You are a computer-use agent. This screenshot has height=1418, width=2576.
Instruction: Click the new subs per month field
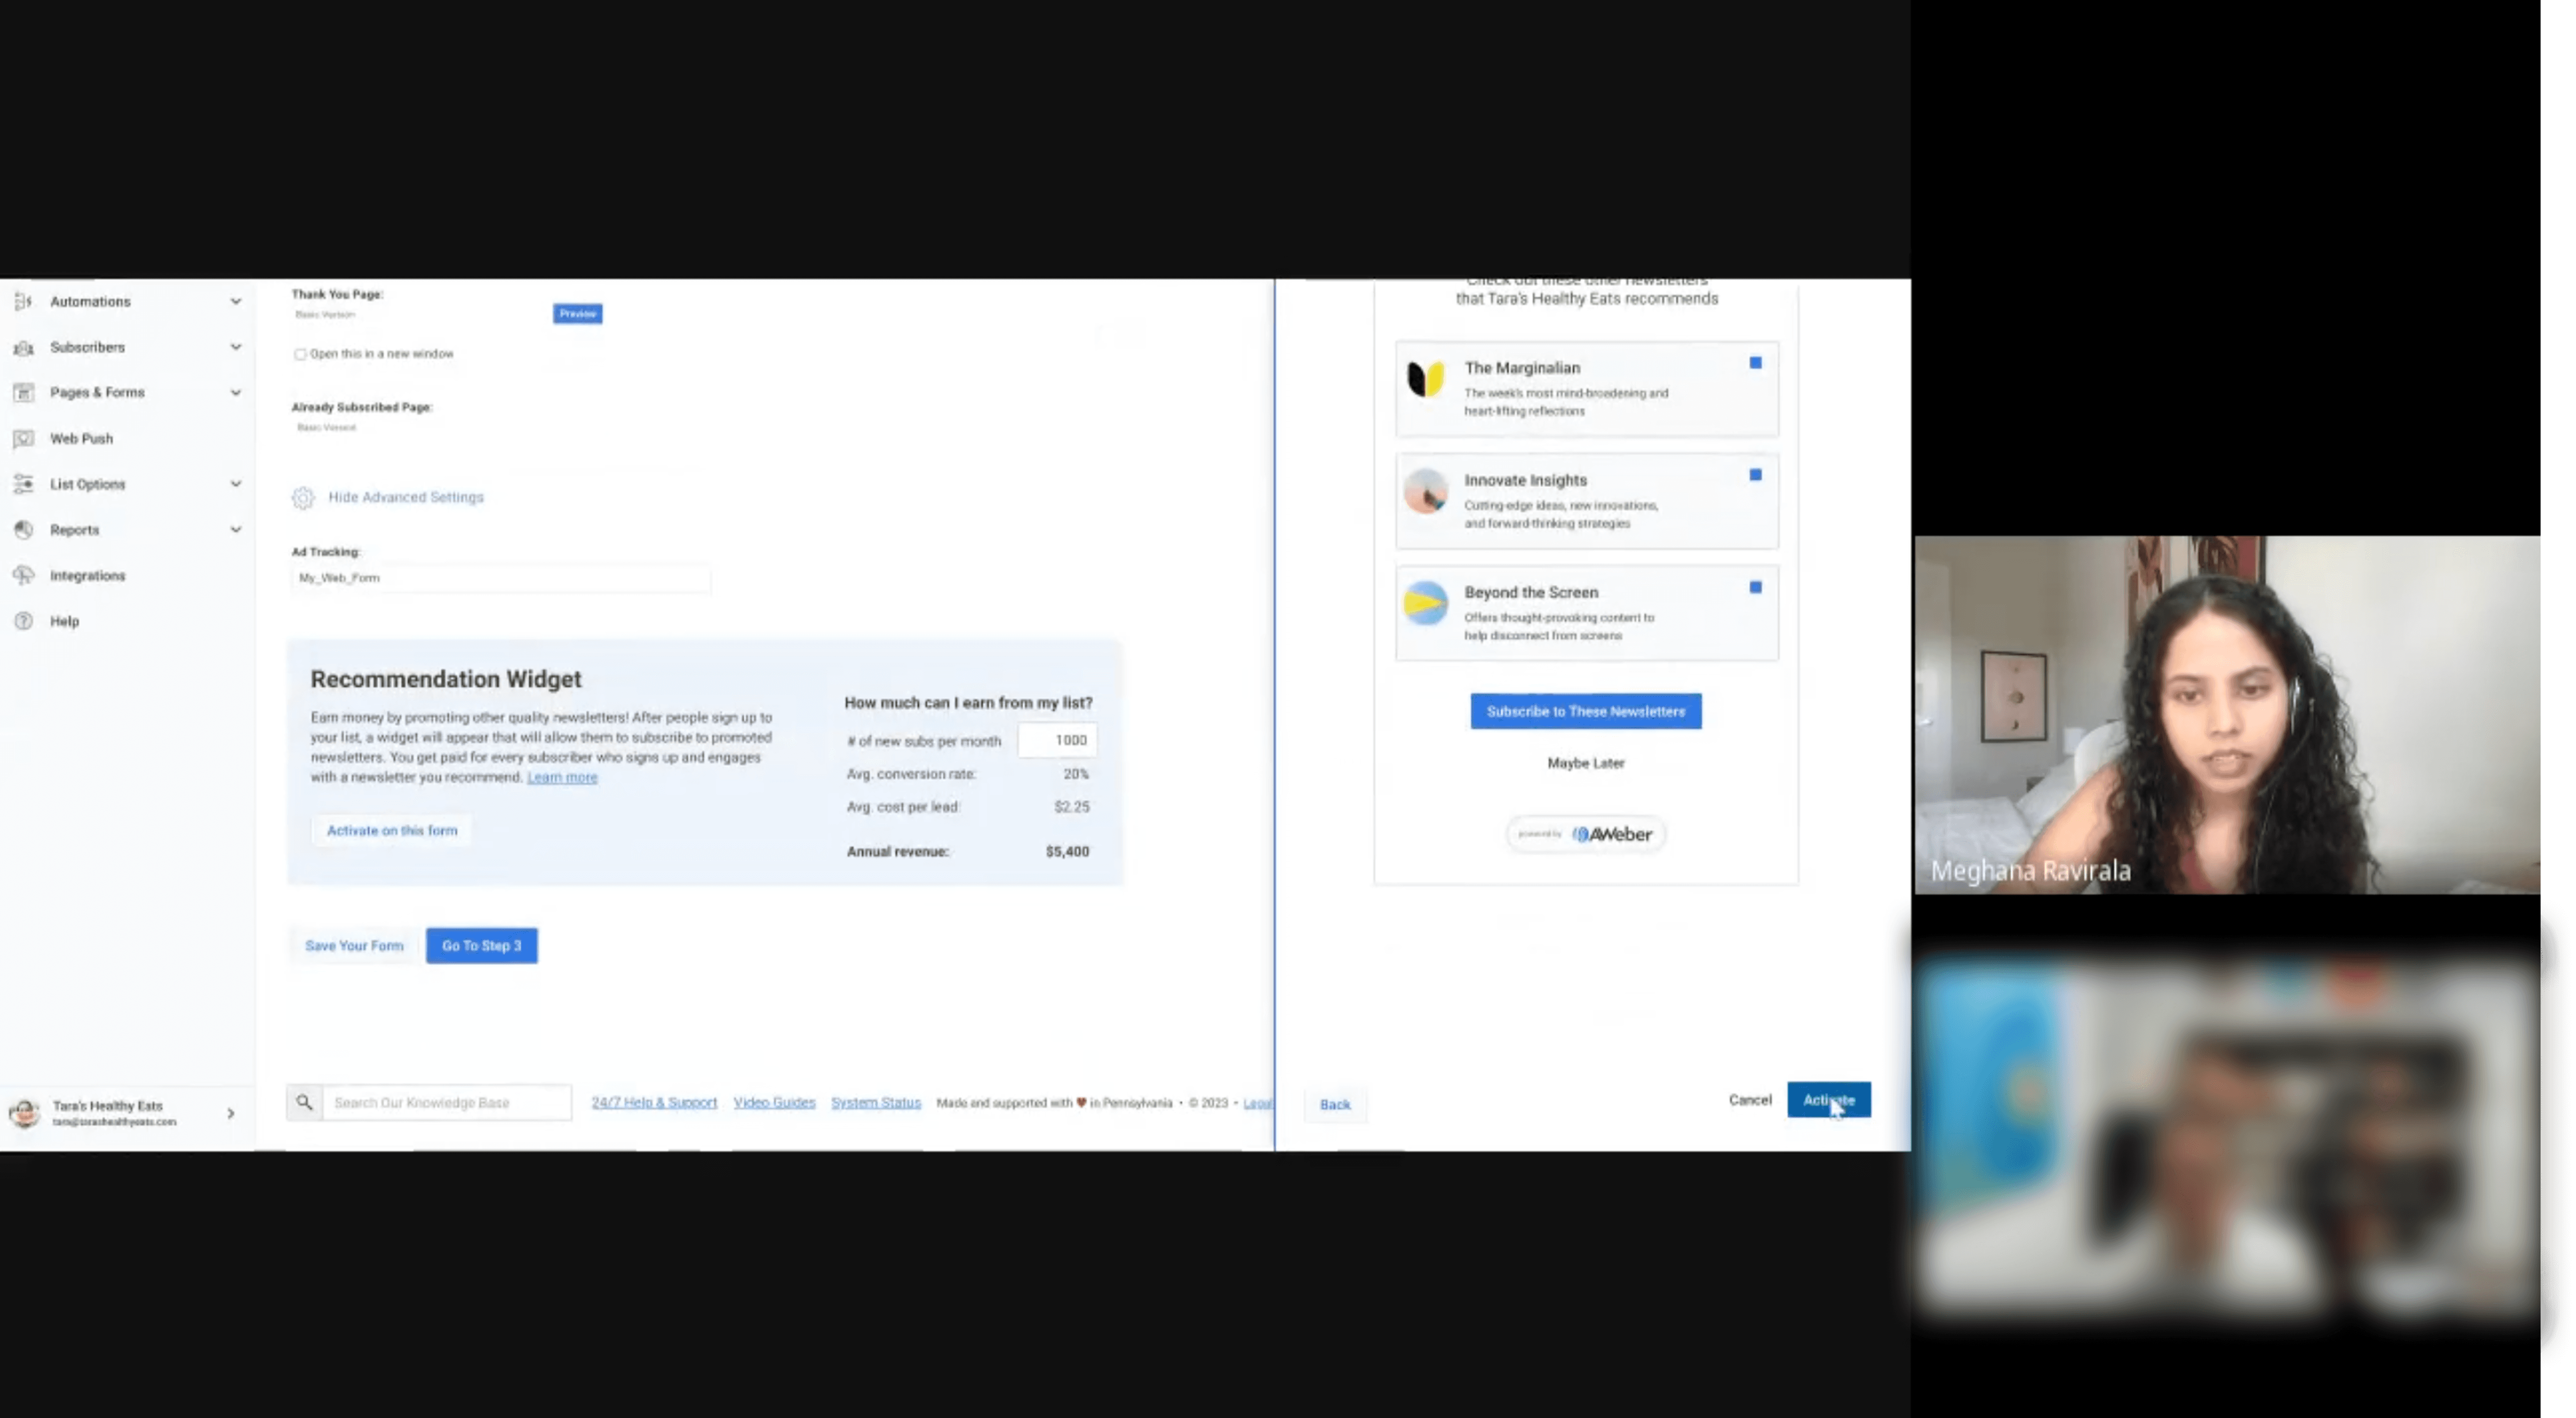pyautogui.click(x=1057, y=740)
